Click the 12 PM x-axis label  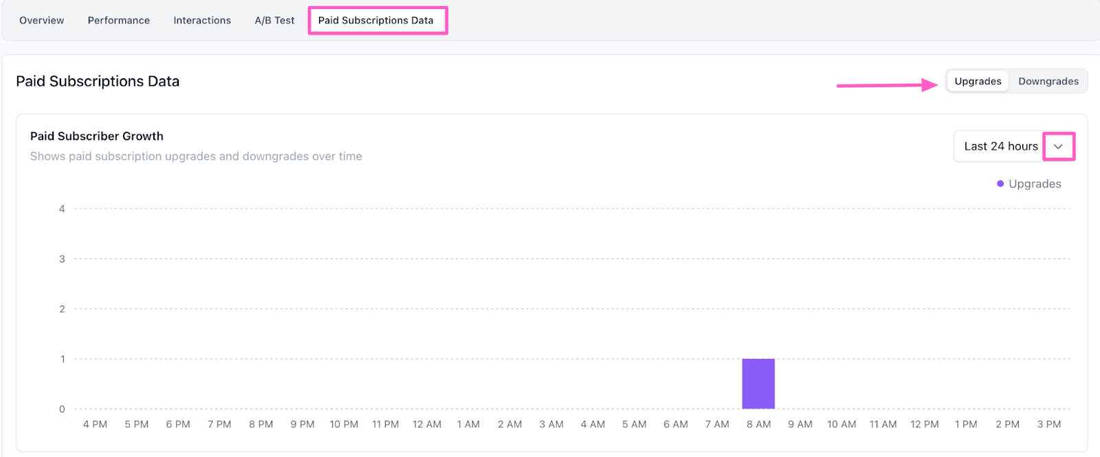click(x=925, y=424)
